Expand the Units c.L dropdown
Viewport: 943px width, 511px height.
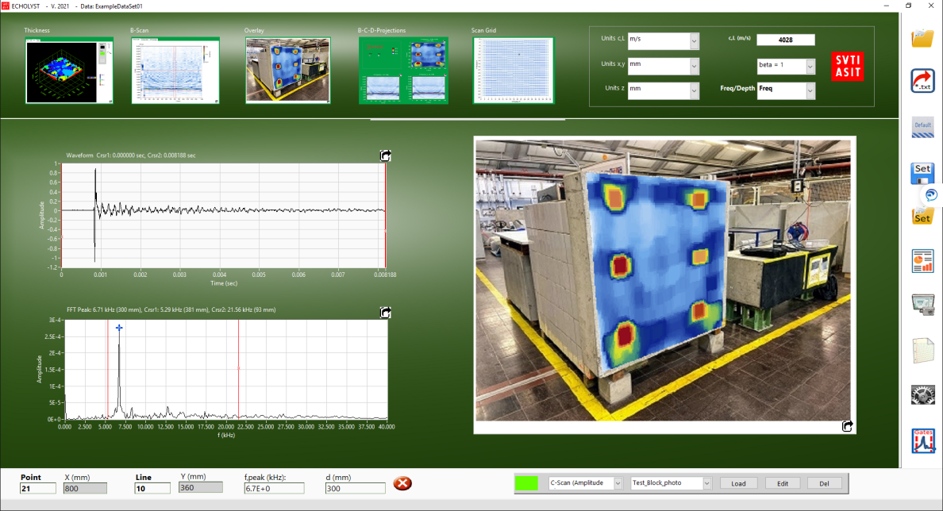[694, 41]
